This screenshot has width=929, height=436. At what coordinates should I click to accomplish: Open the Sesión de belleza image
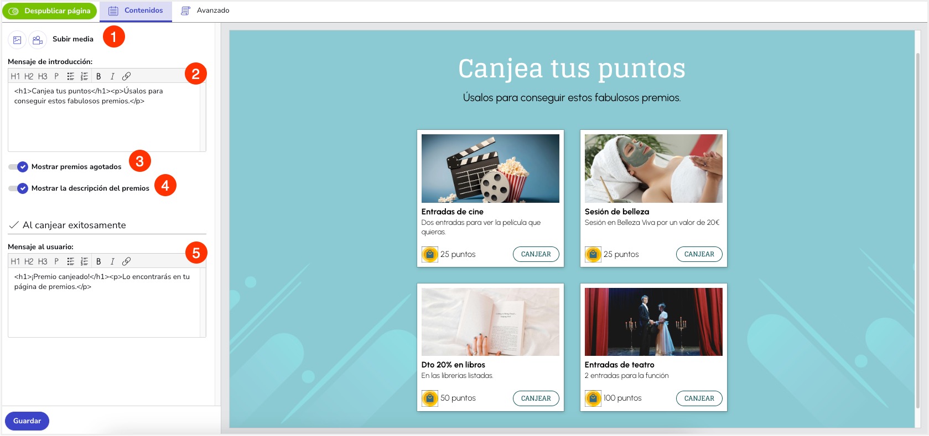(653, 169)
